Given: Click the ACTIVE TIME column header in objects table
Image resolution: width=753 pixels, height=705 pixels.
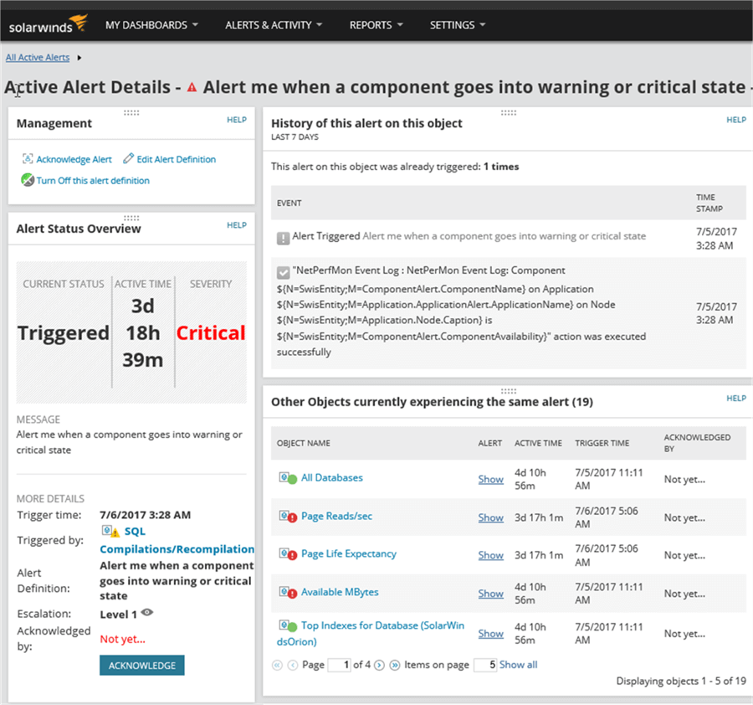Looking at the screenshot, I should (x=538, y=443).
